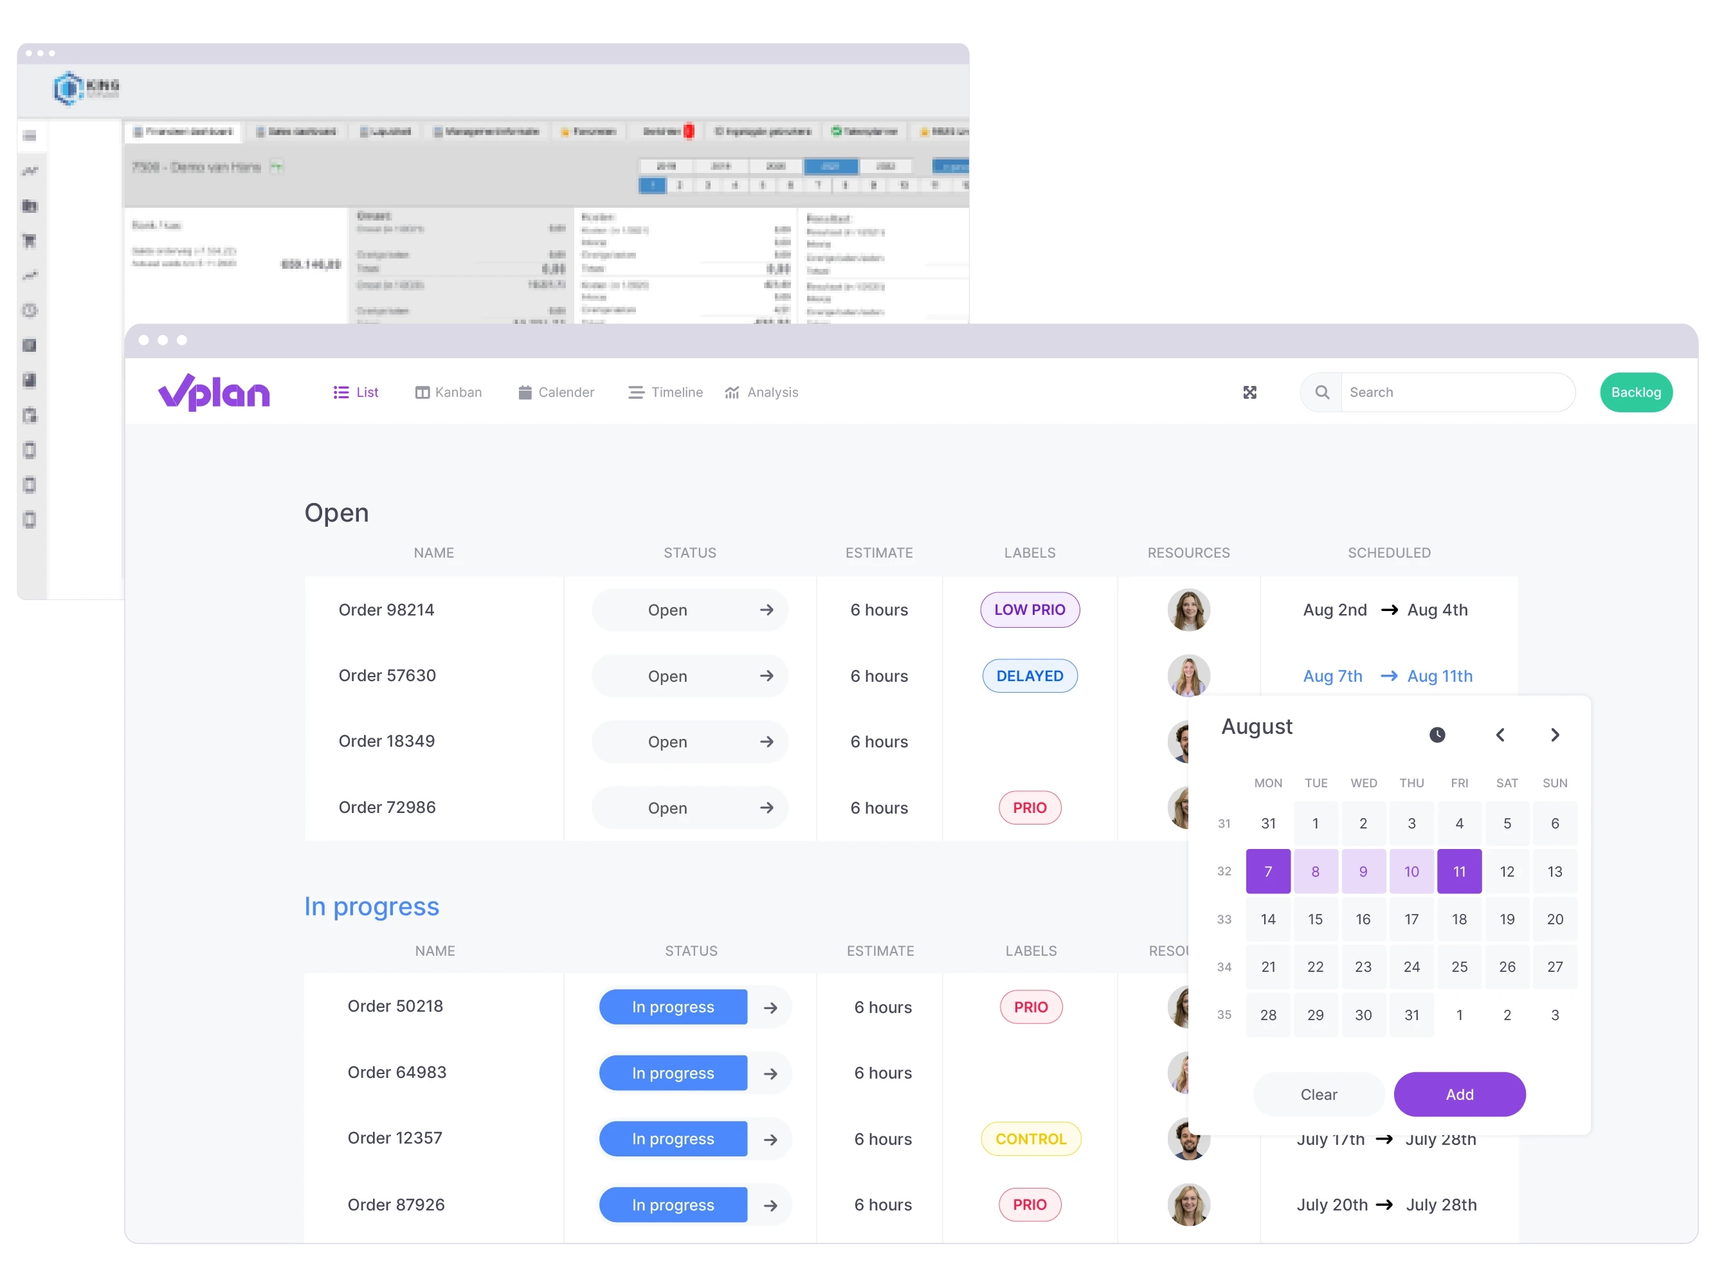Expand Order 72986 status dropdown arrow
This screenshot has height=1287, width=1715.
(767, 807)
